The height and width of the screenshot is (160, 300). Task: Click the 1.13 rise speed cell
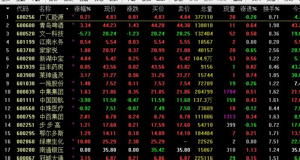click(251, 150)
